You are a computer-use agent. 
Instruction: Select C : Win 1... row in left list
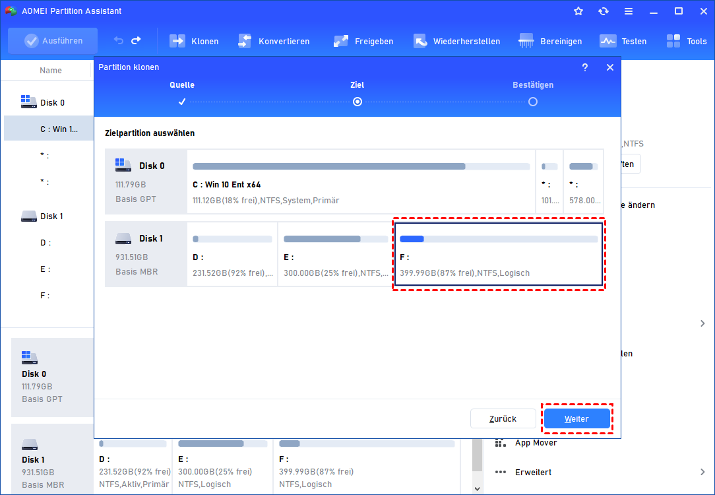tap(48, 129)
